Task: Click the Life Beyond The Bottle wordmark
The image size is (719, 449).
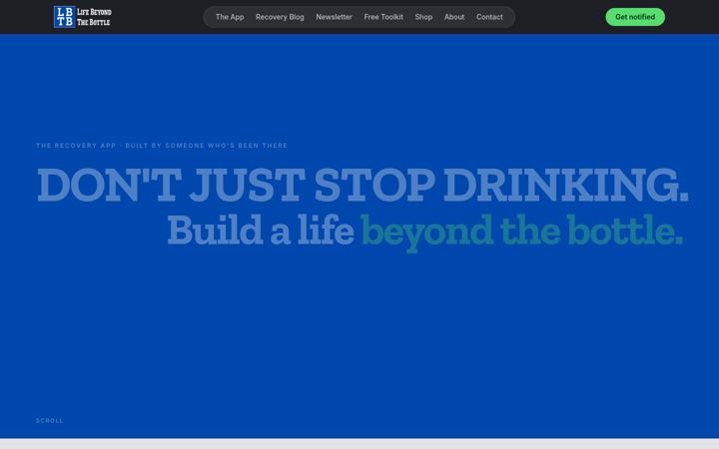Action: (x=94, y=17)
